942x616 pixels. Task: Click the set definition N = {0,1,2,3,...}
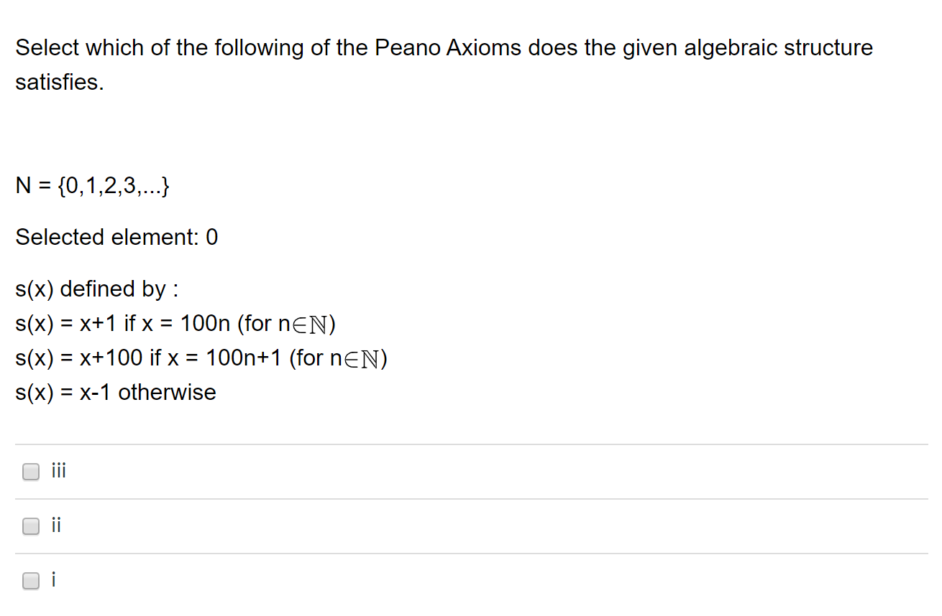tap(92, 186)
